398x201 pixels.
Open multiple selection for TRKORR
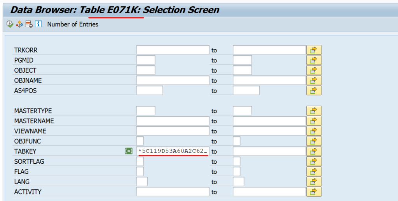pos(314,50)
